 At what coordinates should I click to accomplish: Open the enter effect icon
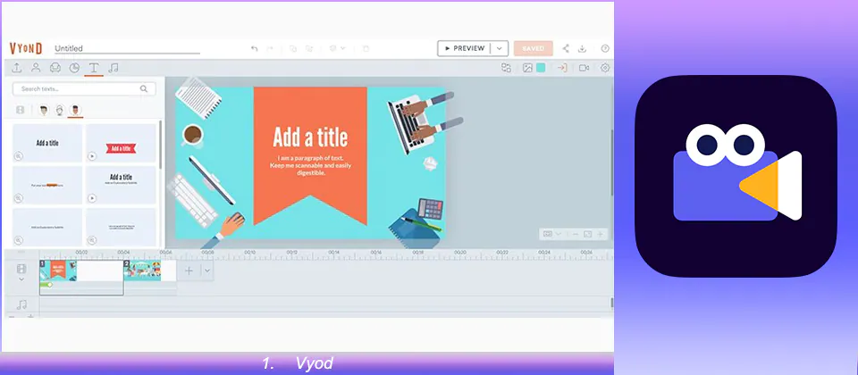pos(562,68)
